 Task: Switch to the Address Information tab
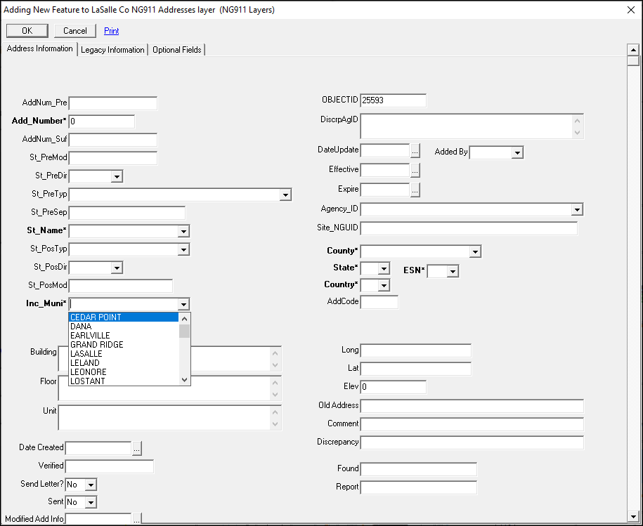[x=39, y=48]
